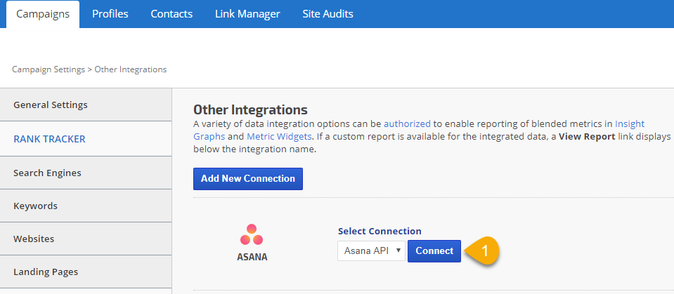Follow the 'authorized' link

click(407, 123)
